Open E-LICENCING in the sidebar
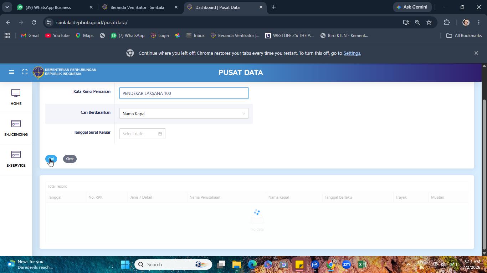Viewport: 487px width, 273px height. tap(16, 128)
